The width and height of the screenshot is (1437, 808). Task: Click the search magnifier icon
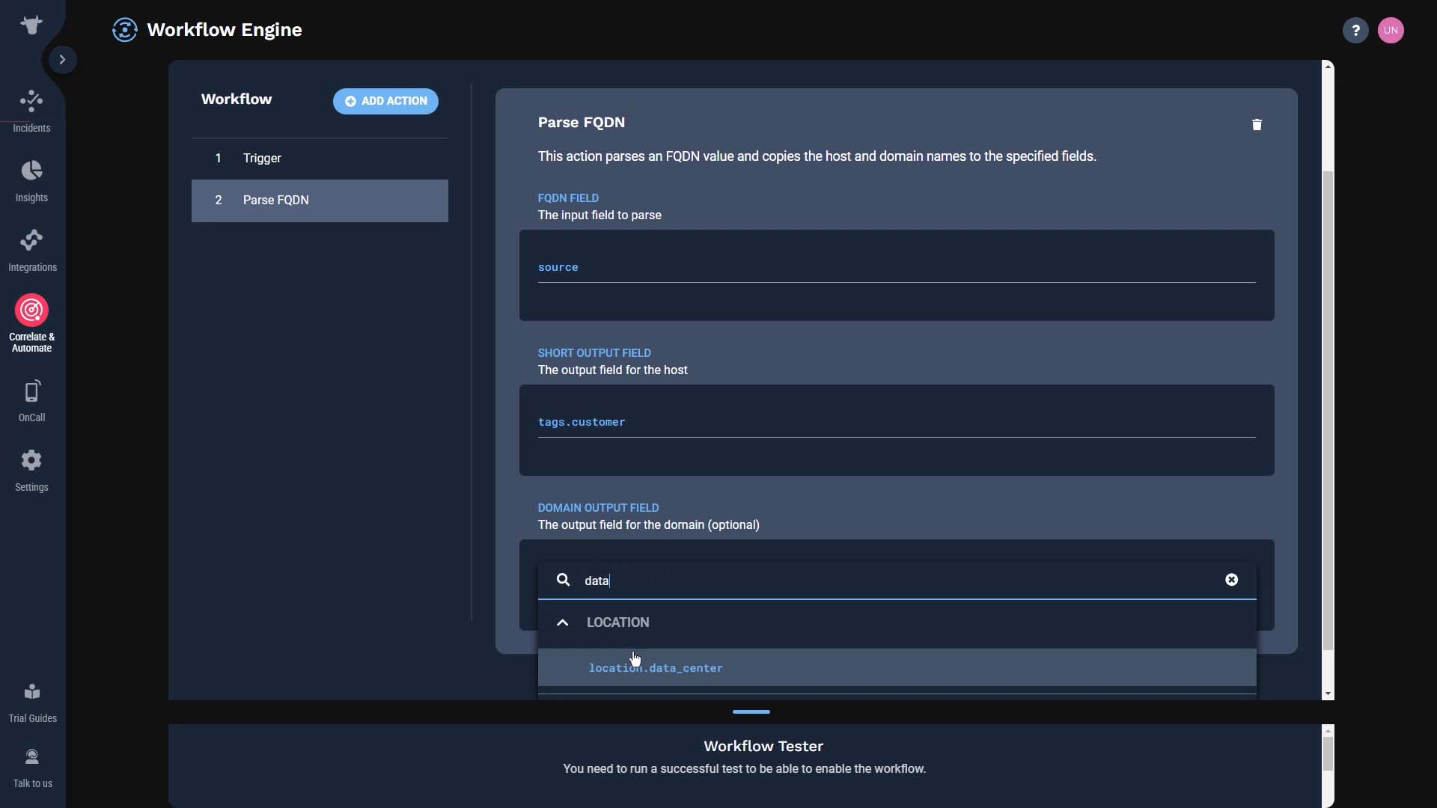(x=563, y=580)
